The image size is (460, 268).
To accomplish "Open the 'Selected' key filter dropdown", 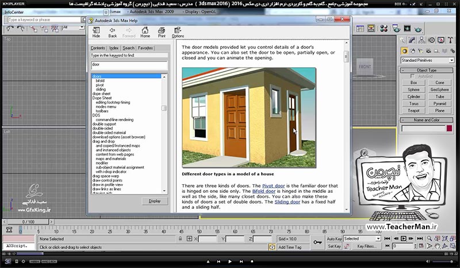I will (362, 239).
